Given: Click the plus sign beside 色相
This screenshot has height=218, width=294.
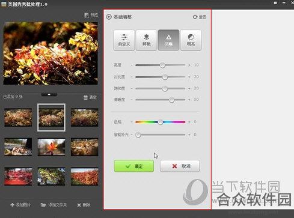Looking at the screenshot, I should coord(189,122).
